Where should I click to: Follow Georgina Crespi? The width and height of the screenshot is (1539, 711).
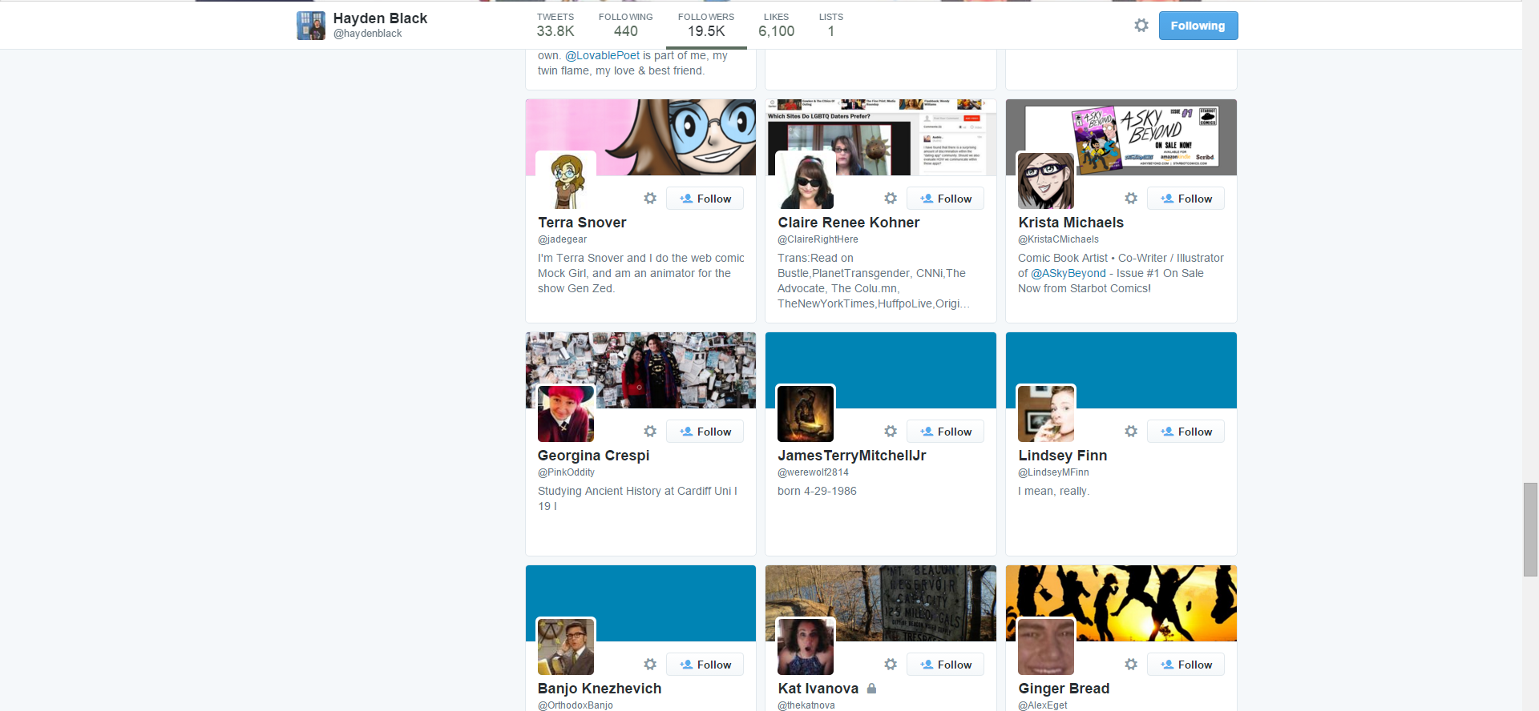[705, 432]
